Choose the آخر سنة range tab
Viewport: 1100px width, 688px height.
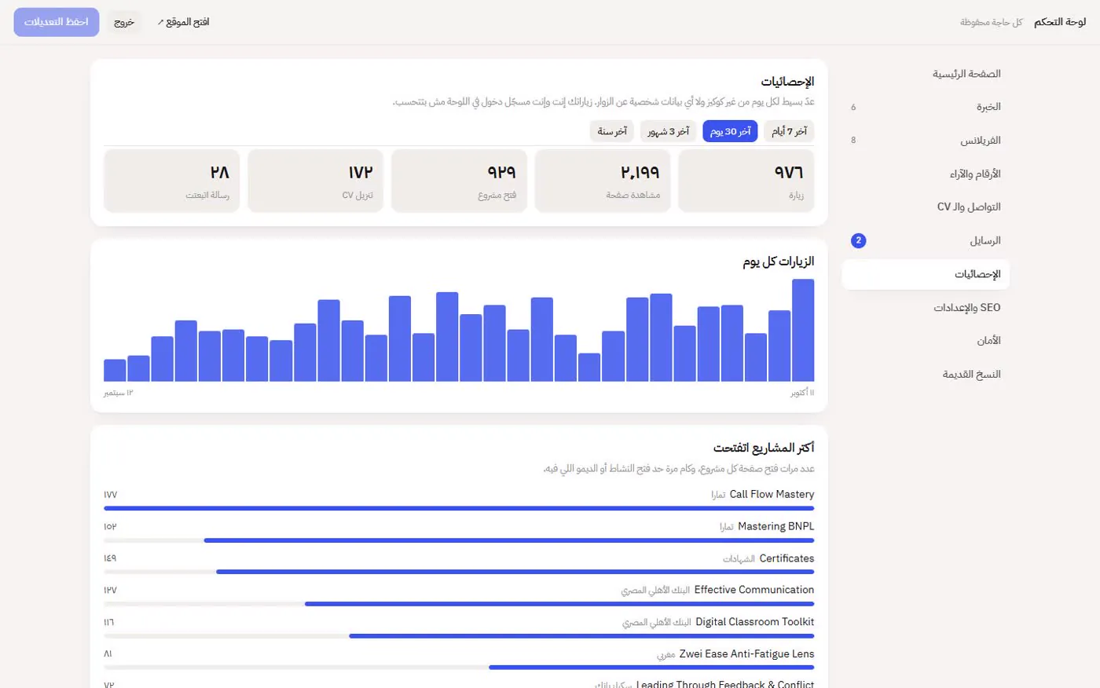[x=612, y=131]
